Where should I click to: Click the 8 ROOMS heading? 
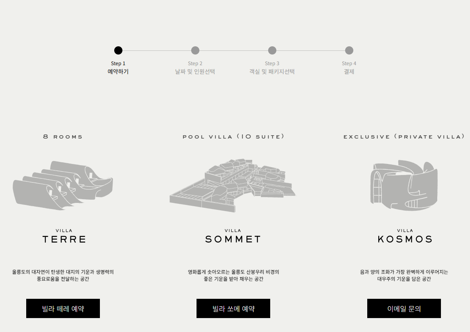63,136
